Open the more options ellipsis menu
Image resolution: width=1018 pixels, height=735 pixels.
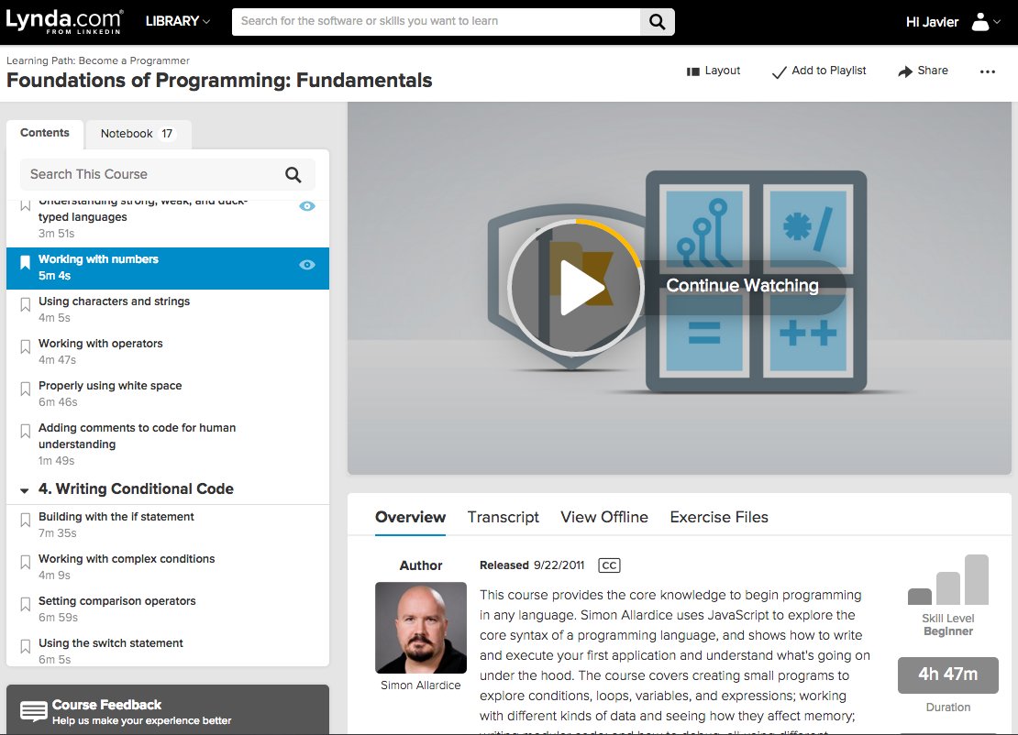(987, 71)
